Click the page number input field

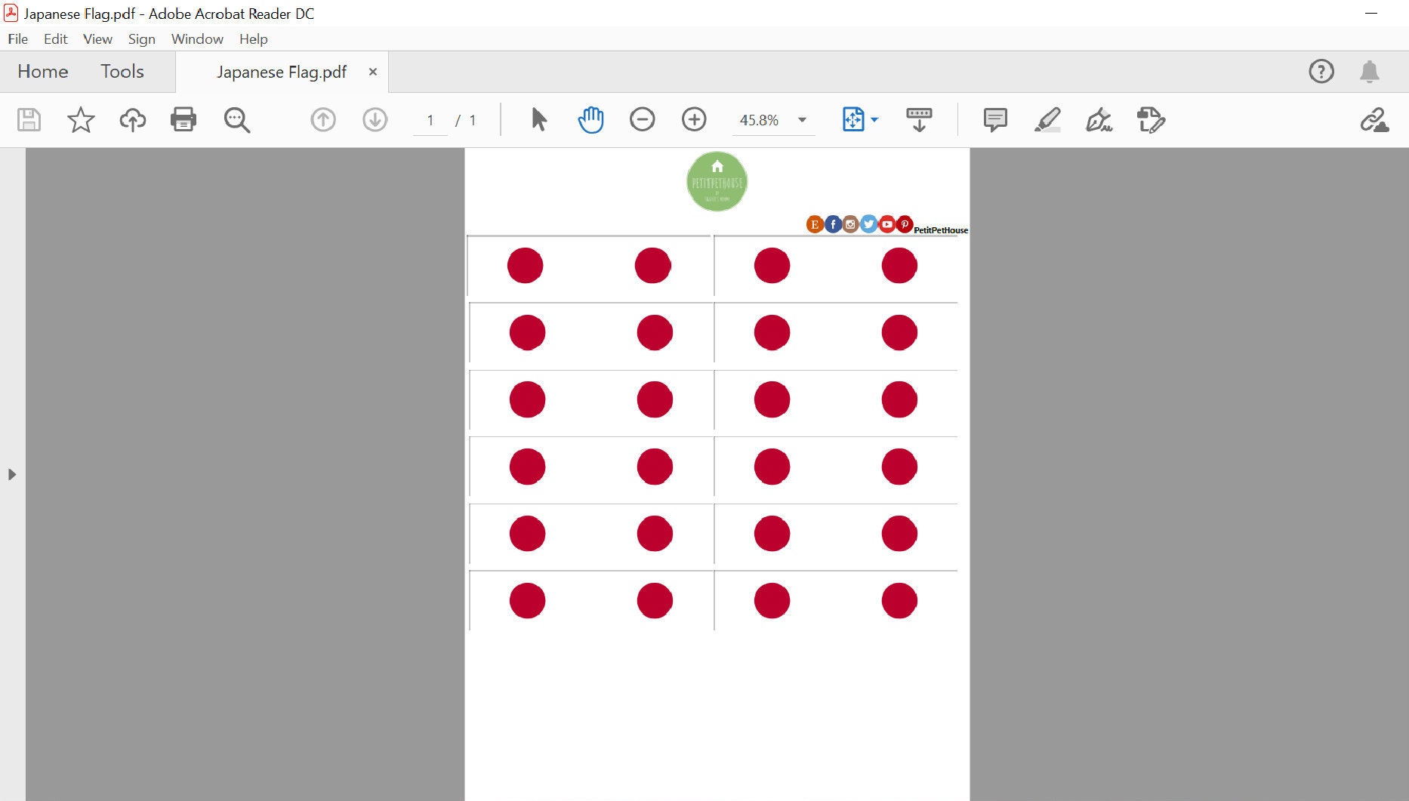[430, 120]
